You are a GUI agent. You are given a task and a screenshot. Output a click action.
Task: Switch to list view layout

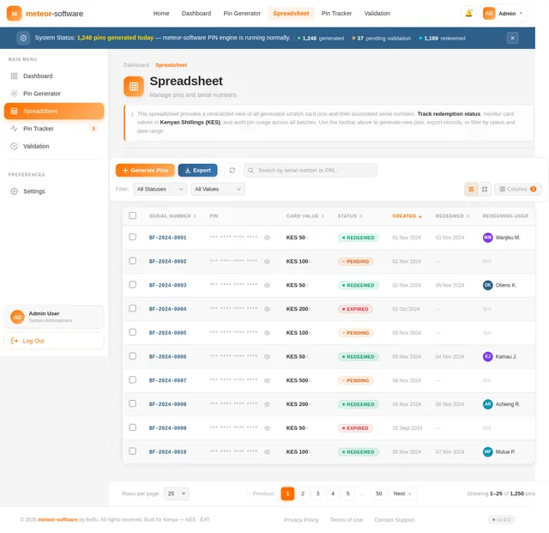pos(471,189)
